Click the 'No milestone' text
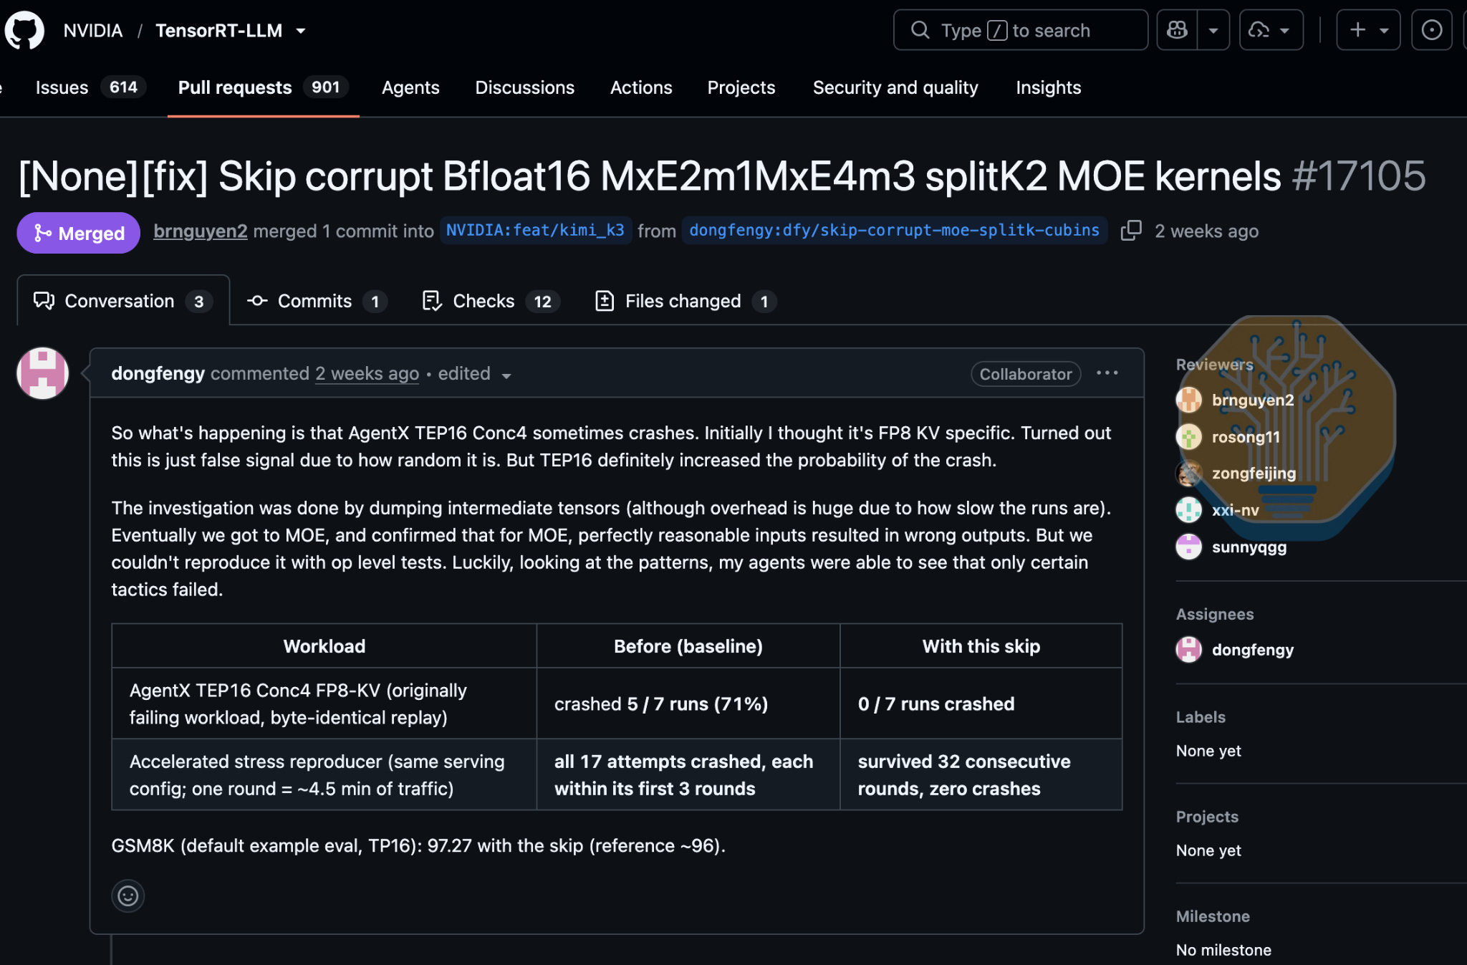The width and height of the screenshot is (1467, 965). click(x=1223, y=950)
